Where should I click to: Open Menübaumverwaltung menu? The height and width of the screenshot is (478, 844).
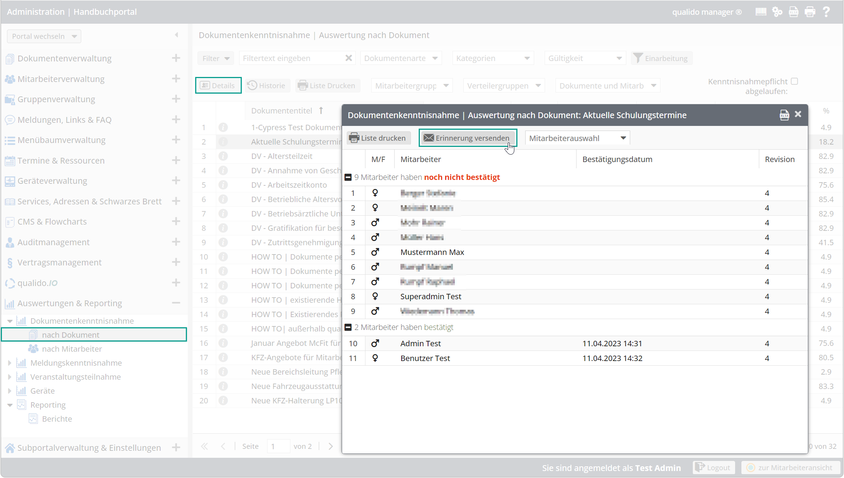click(x=61, y=140)
